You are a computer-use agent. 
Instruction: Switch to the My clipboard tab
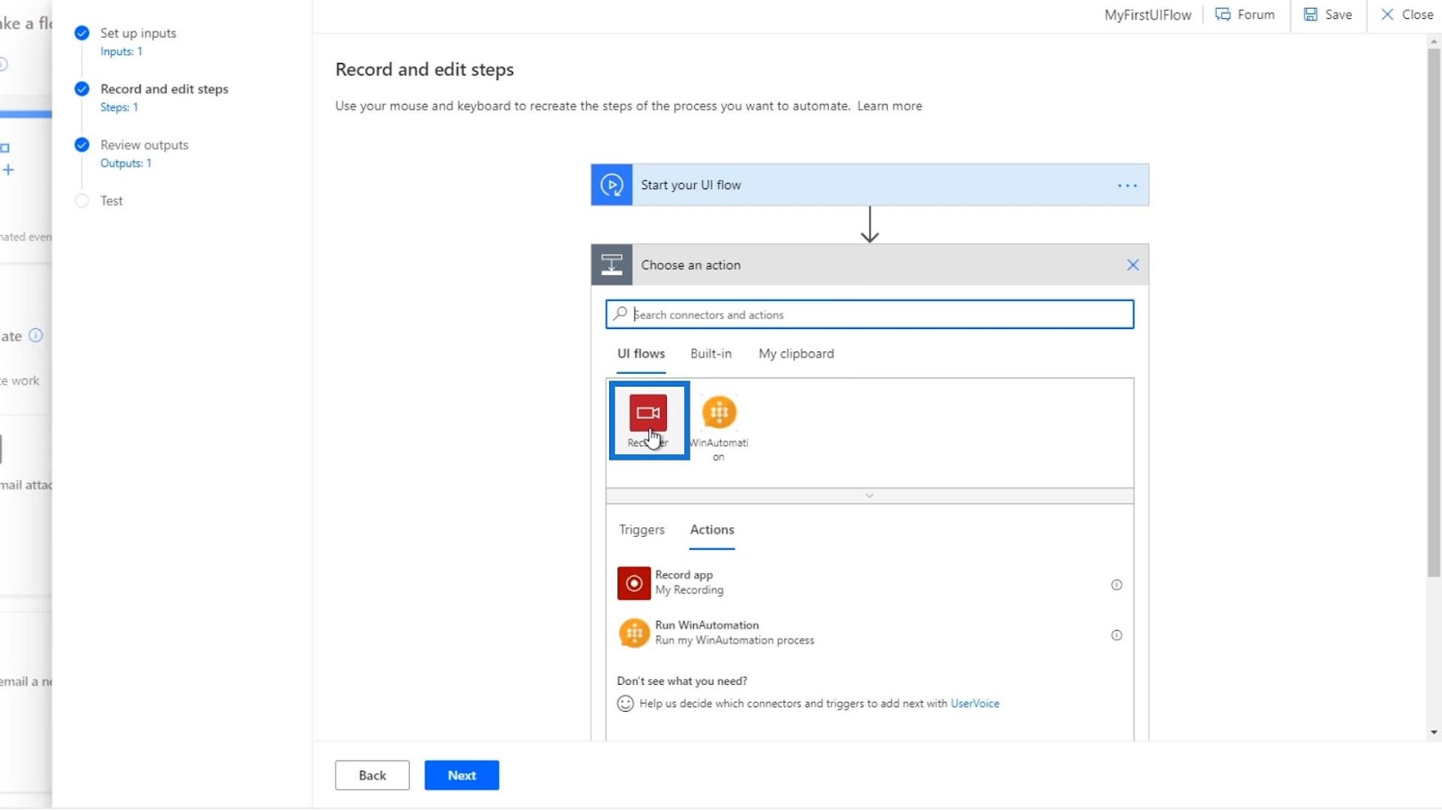[x=797, y=354]
